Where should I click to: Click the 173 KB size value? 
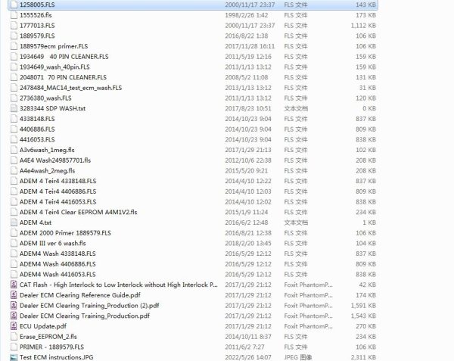[x=366, y=15]
